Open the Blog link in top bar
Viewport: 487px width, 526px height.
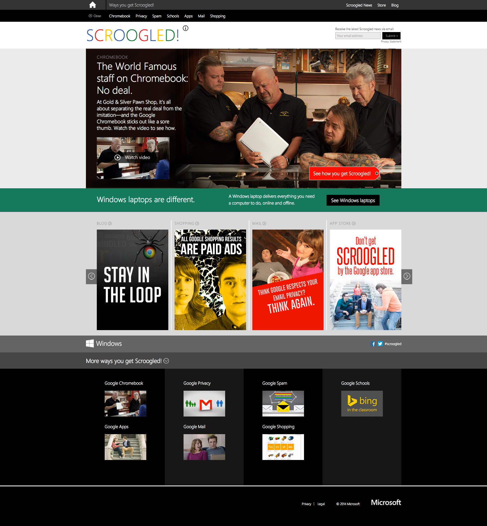pyautogui.click(x=395, y=5)
